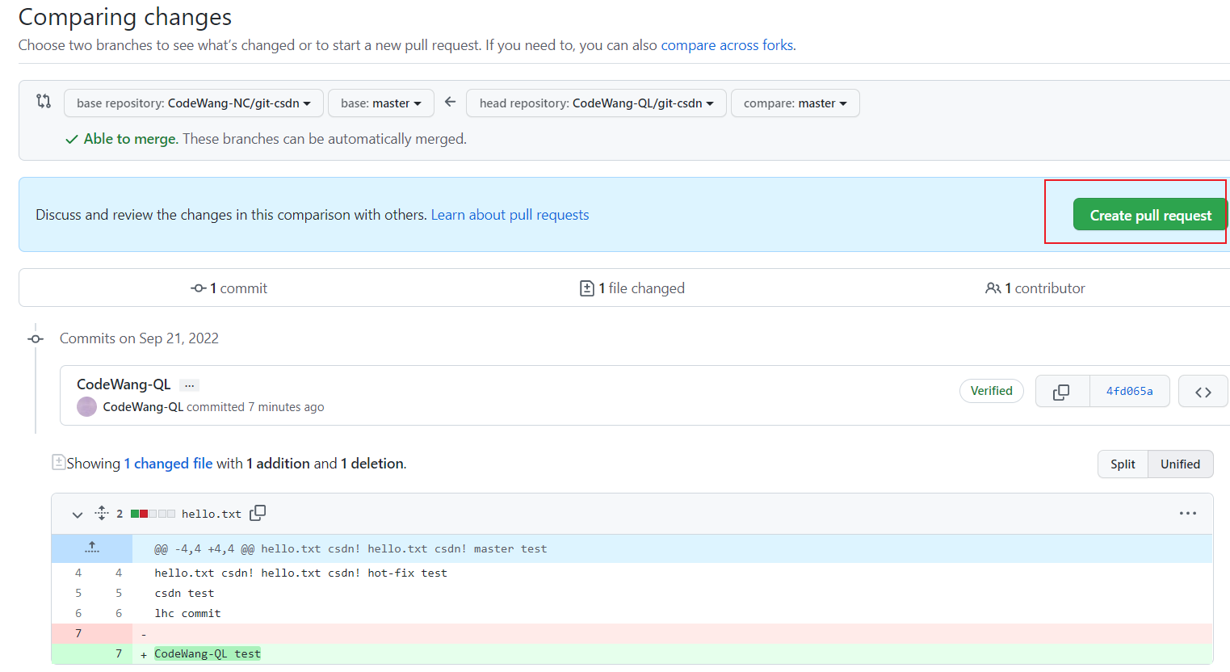Open the "compare across forks" link
1230x672 pixels.
726,44
